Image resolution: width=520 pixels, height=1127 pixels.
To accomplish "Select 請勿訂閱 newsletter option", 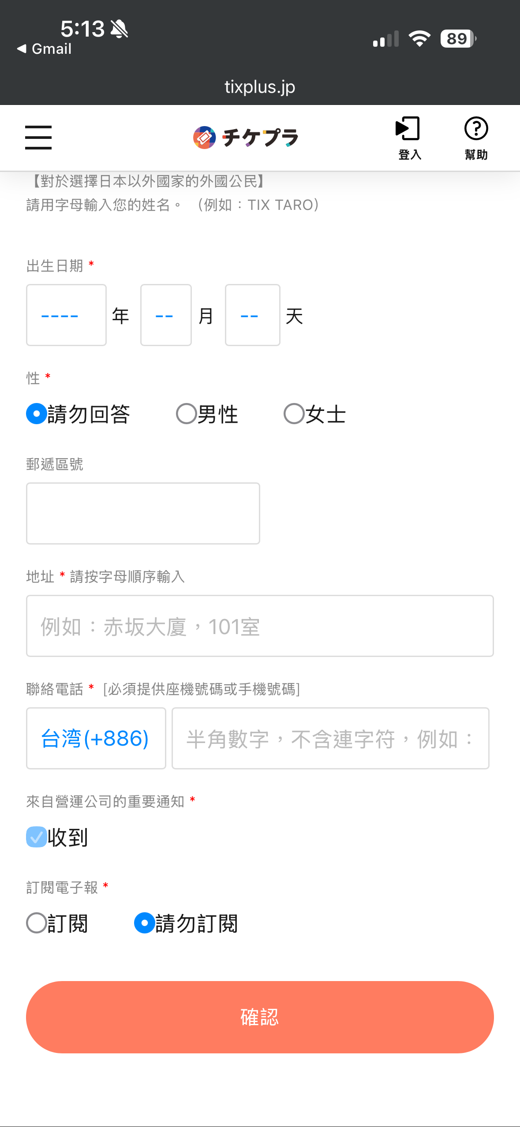I will (x=145, y=923).
